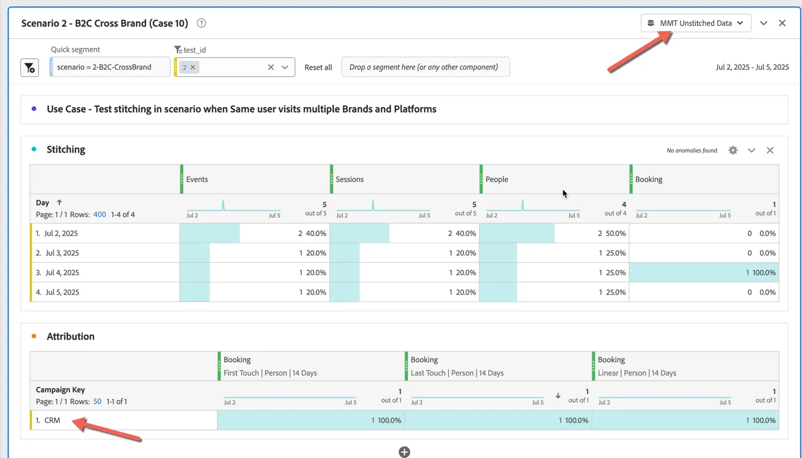Image resolution: width=802 pixels, height=458 pixels.
Task: Click the sort arrow on Last Touch Booking column
Action: coord(558,396)
